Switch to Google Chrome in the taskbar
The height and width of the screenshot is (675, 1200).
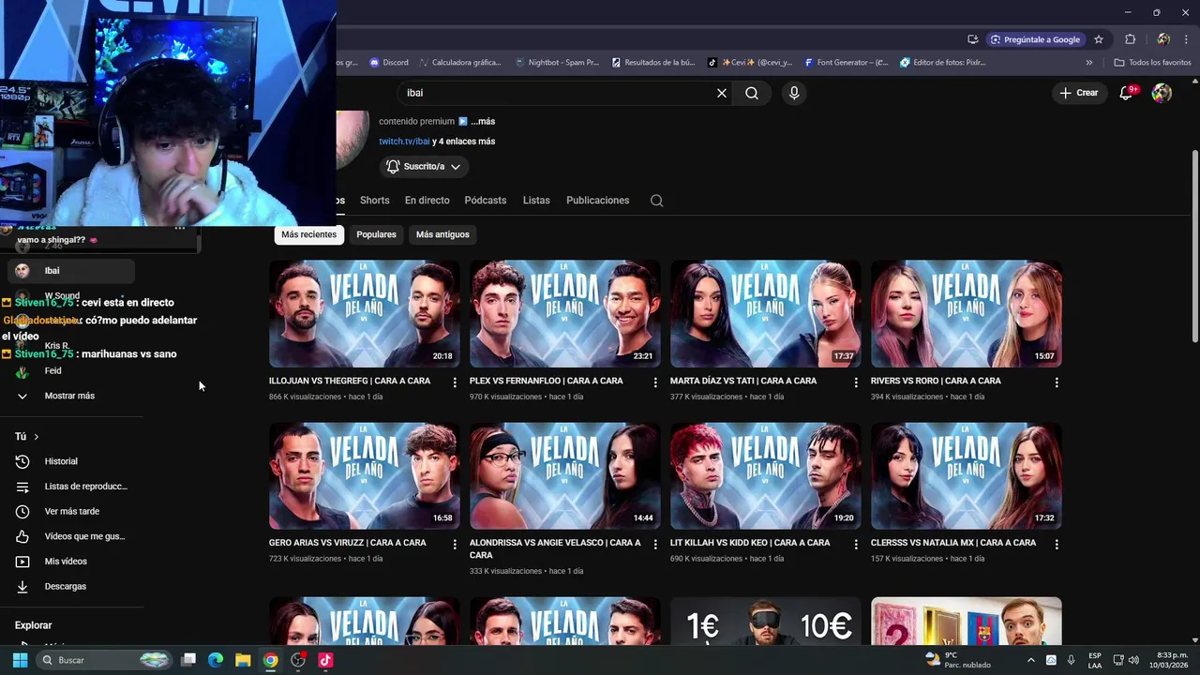(x=270, y=660)
